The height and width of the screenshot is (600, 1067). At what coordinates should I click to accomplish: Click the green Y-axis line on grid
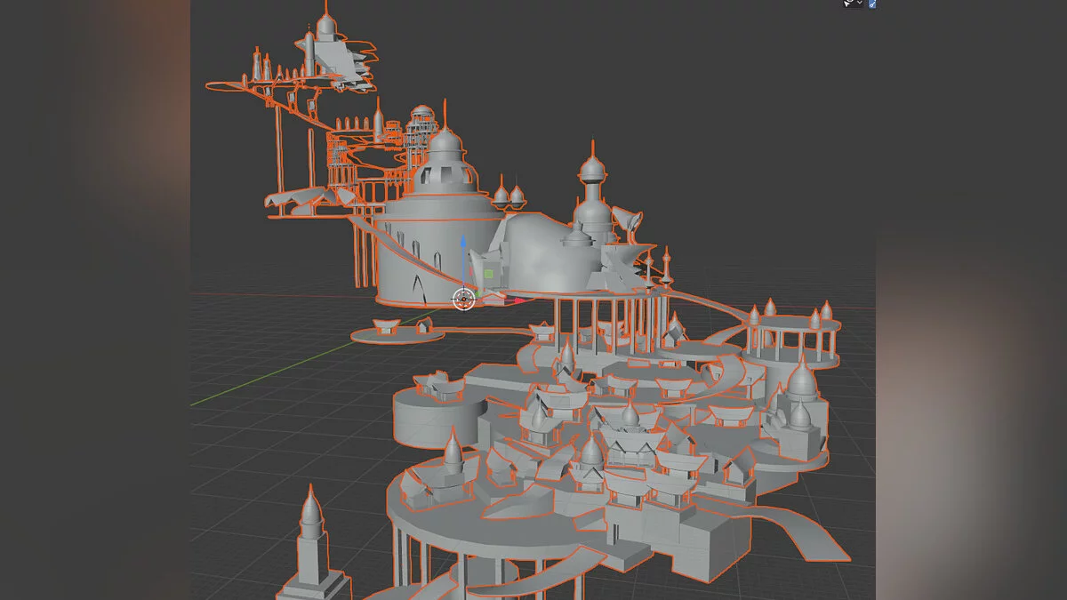point(267,380)
